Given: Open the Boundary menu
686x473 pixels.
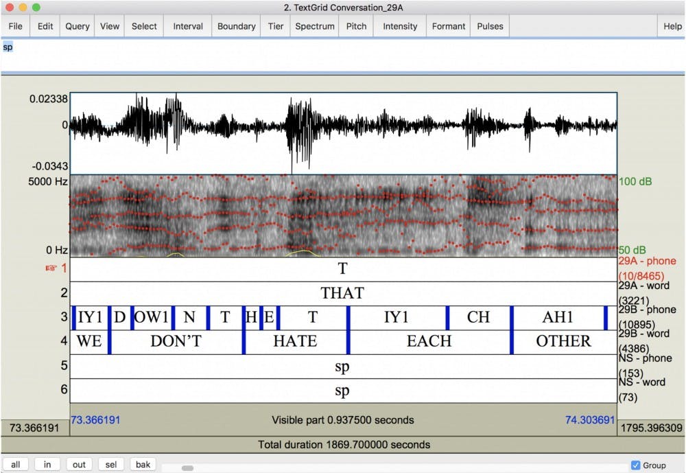Looking at the screenshot, I should pyautogui.click(x=236, y=26).
